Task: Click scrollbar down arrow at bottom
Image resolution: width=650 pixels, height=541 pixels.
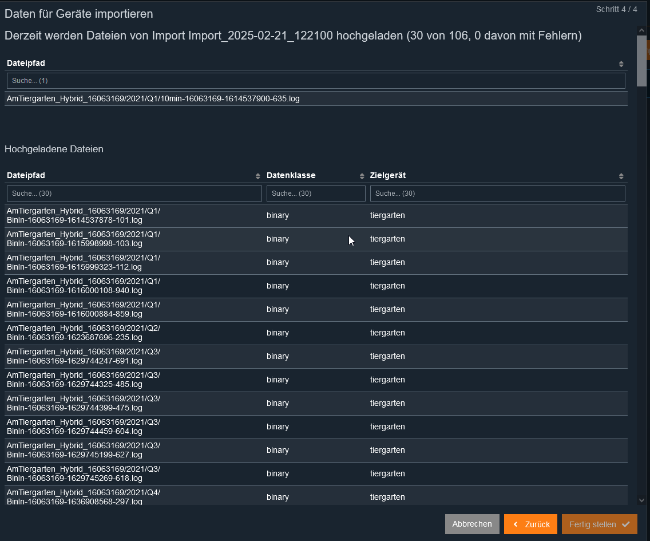Action: click(x=641, y=500)
